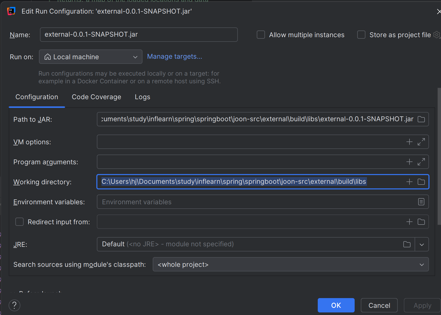Open Search sources module classpath dropdown

coord(291,264)
